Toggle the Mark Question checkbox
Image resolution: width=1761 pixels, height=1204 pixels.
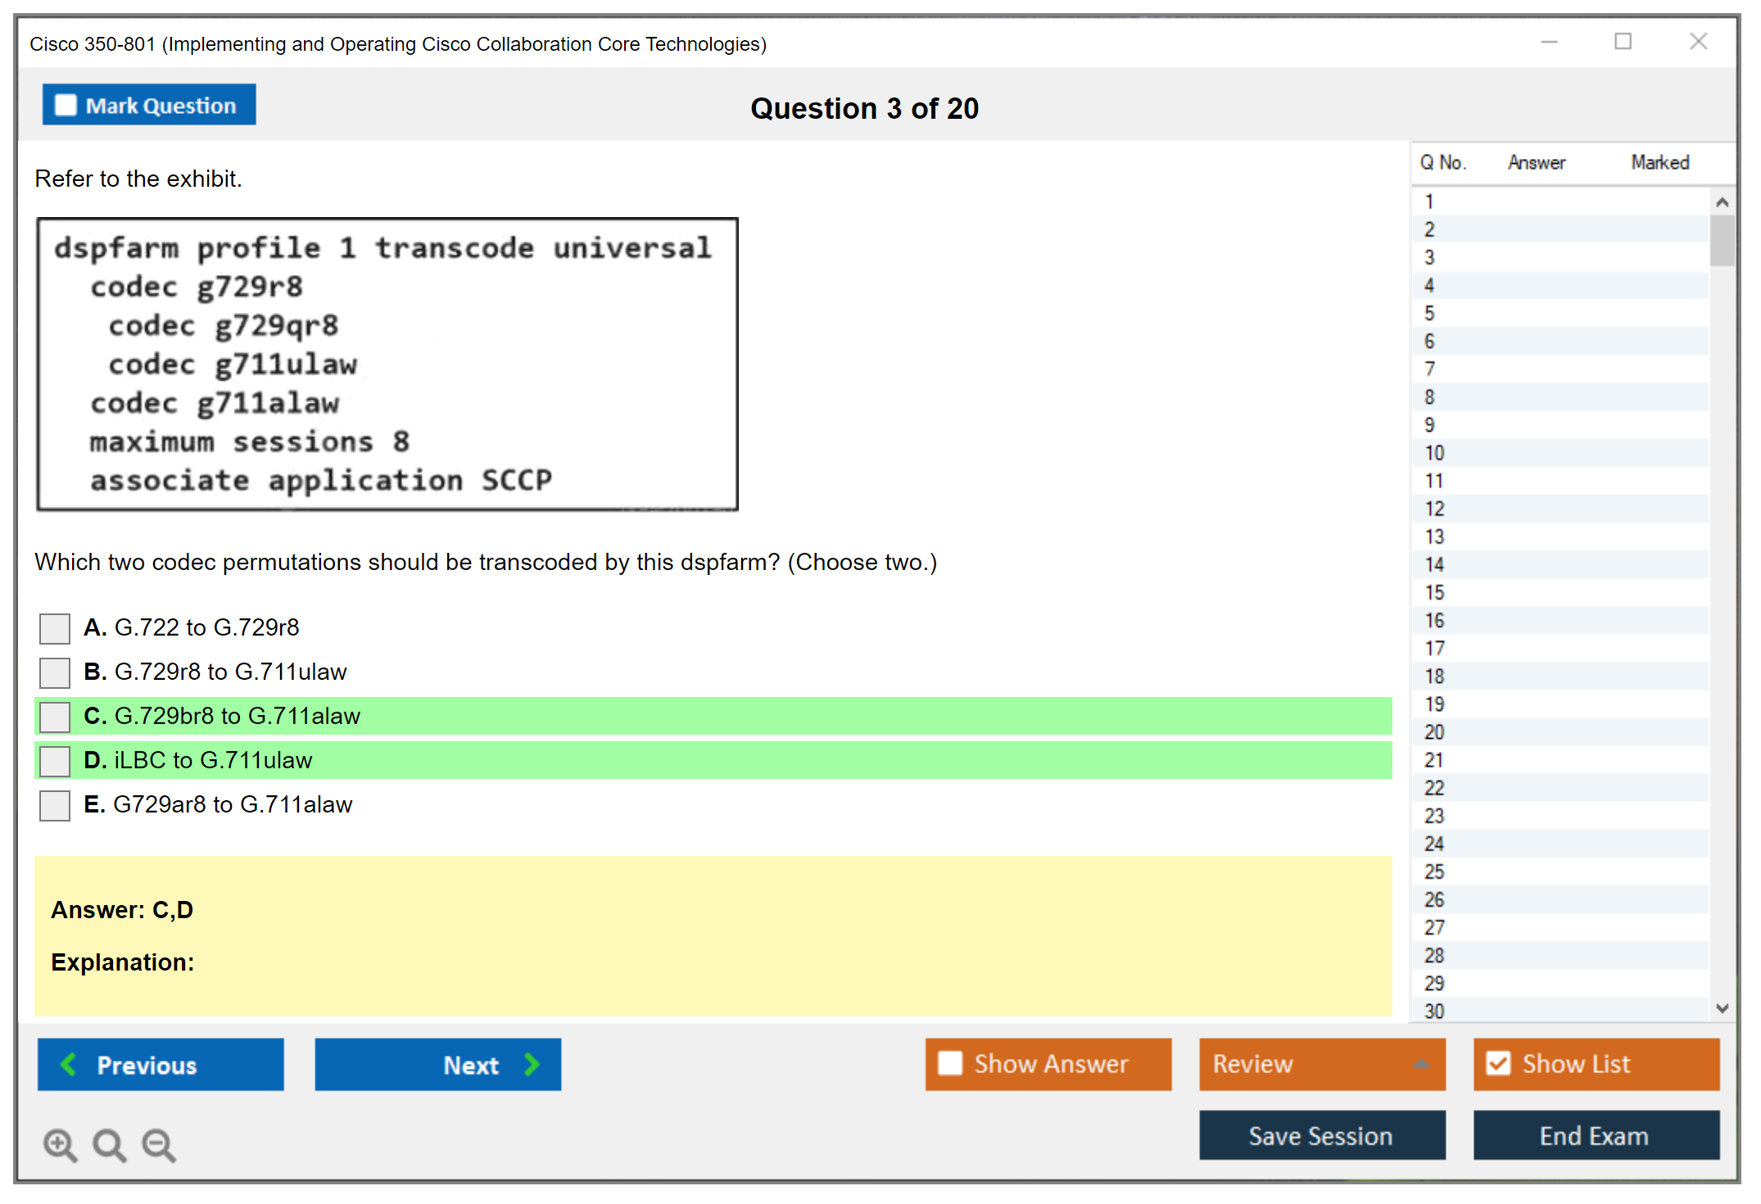[x=66, y=106]
